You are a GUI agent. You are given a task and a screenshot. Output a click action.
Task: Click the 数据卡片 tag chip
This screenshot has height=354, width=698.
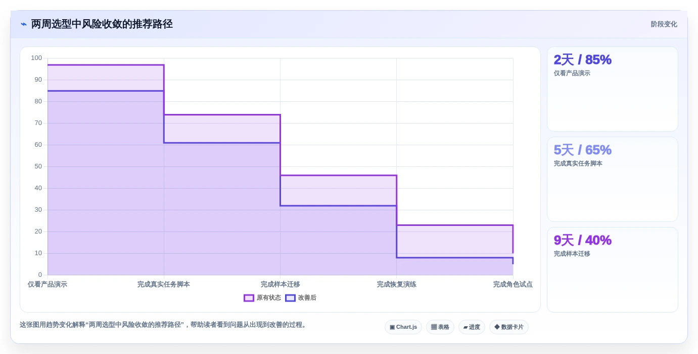click(x=509, y=327)
